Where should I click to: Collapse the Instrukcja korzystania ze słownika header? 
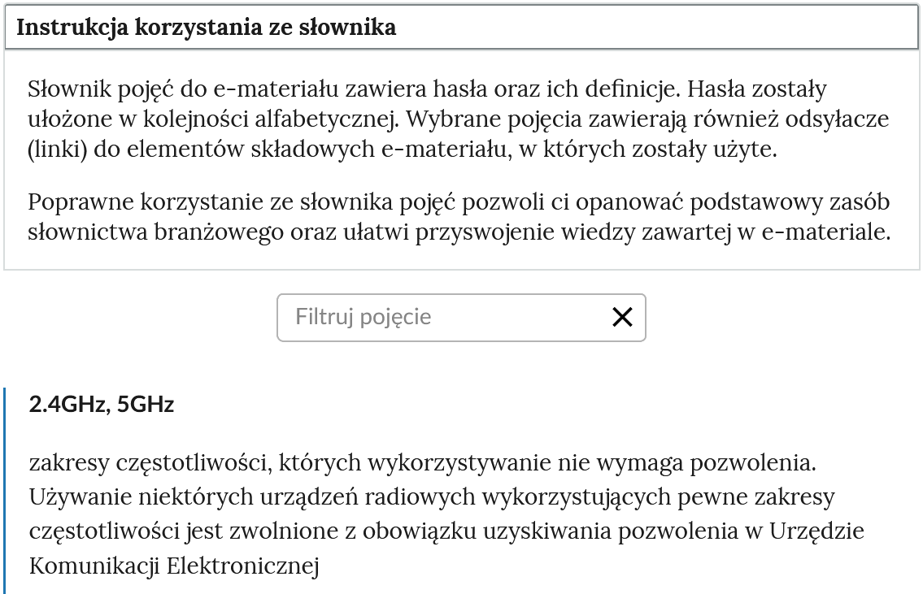(x=462, y=27)
